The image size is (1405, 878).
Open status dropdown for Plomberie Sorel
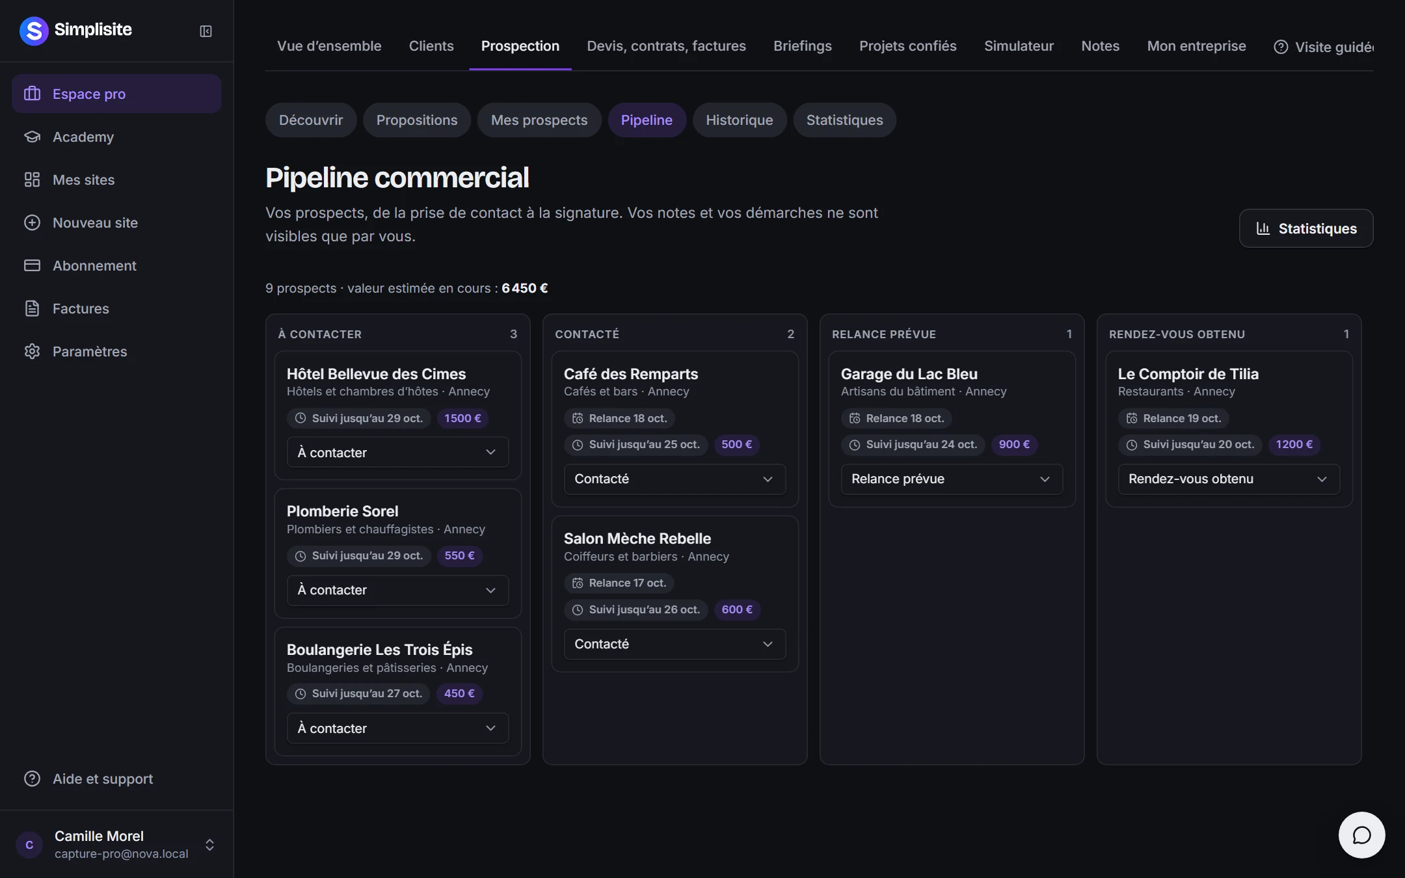pyautogui.click(x=397, y=590)
